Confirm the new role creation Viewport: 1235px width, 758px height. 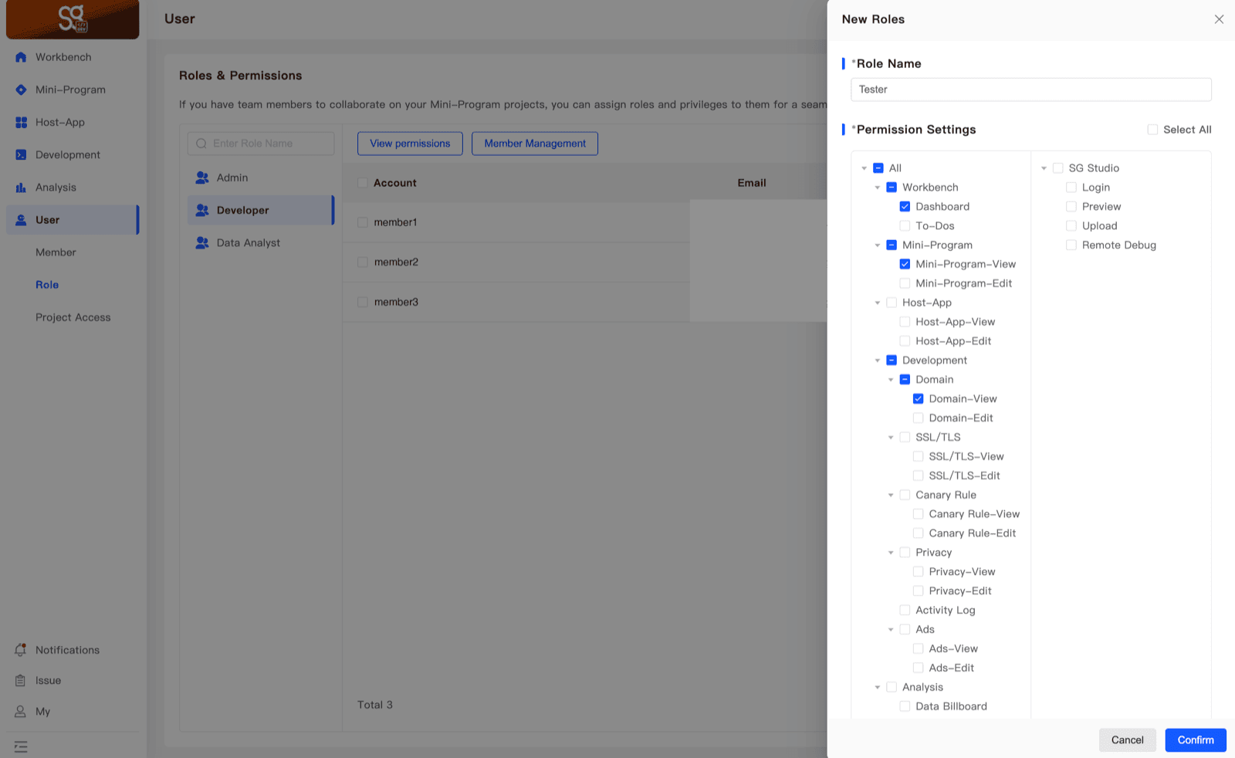pyautogui.click(x=1196, y=740)
